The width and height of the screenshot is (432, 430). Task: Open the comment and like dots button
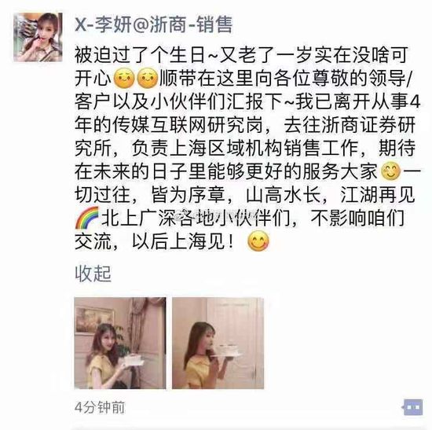click(x=412, y=407)
